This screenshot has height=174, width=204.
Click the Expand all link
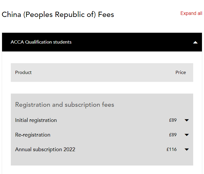tap(191, 13)
